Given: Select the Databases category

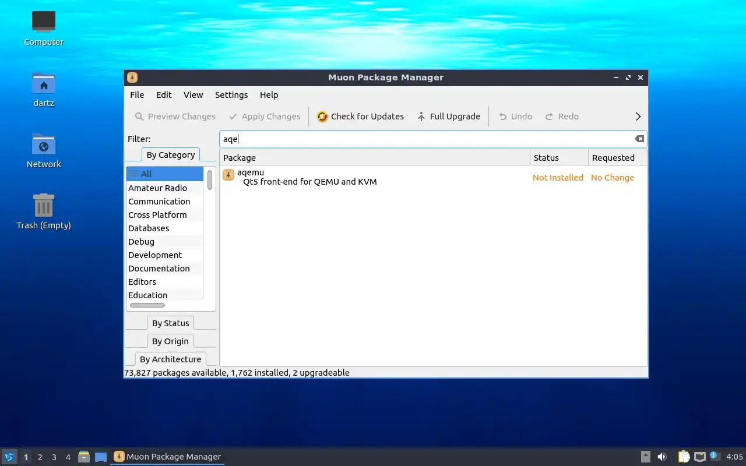Looking at the screenshot, I should [x=165, y=228].
